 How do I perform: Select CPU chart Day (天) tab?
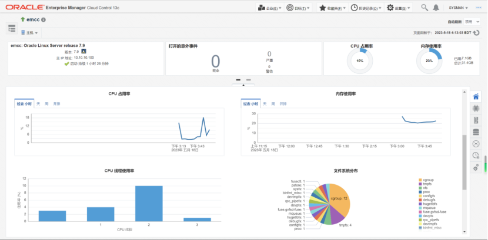pos(38,104)
